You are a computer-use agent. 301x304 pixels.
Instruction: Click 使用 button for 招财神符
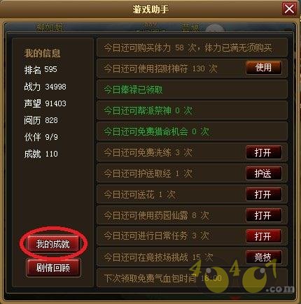click(263, 68)
